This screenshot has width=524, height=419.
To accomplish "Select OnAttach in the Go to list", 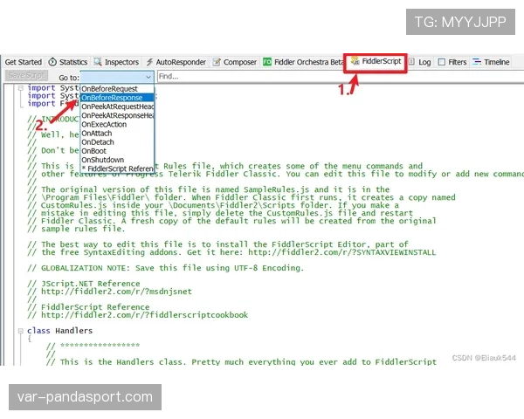I will pos(117,134).
